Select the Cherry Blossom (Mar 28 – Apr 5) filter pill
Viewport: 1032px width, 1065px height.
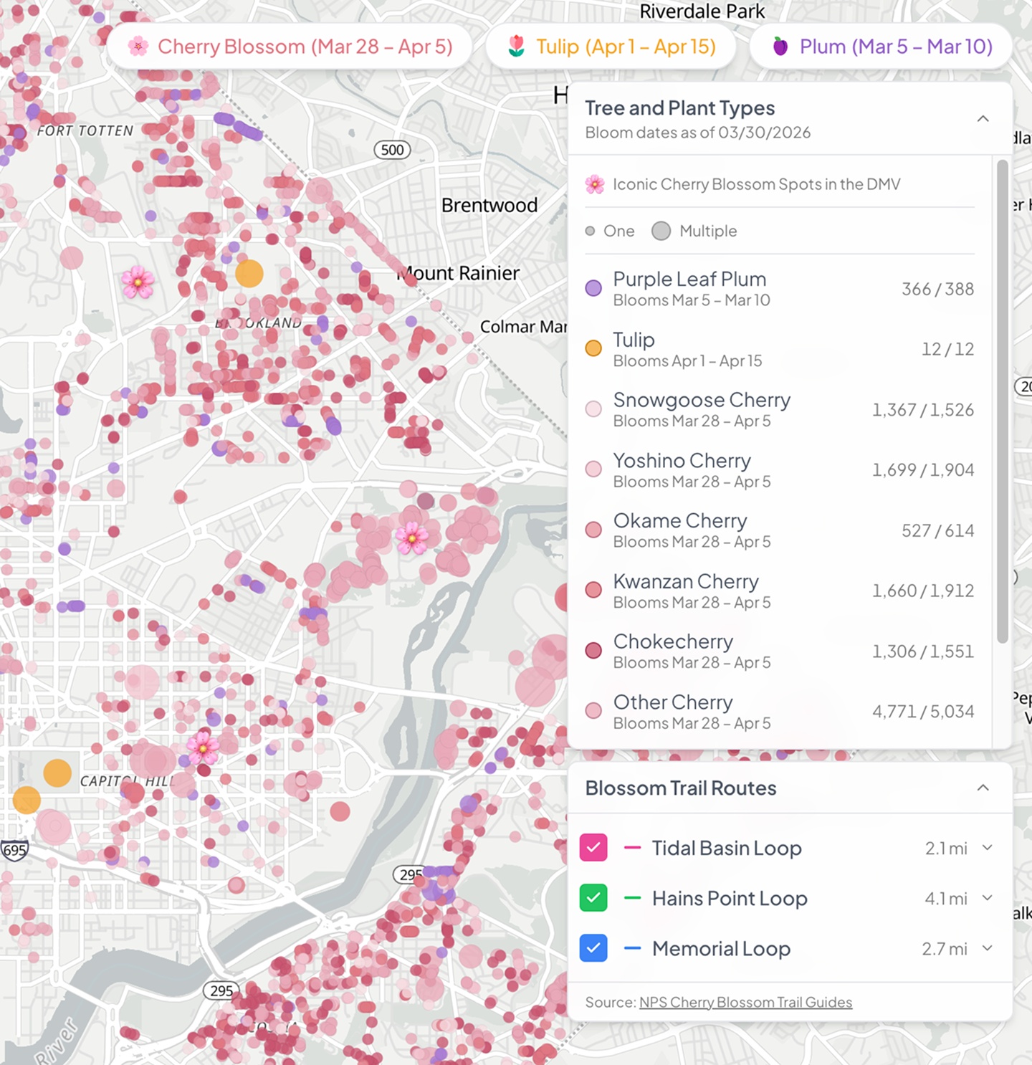(290, 47)
